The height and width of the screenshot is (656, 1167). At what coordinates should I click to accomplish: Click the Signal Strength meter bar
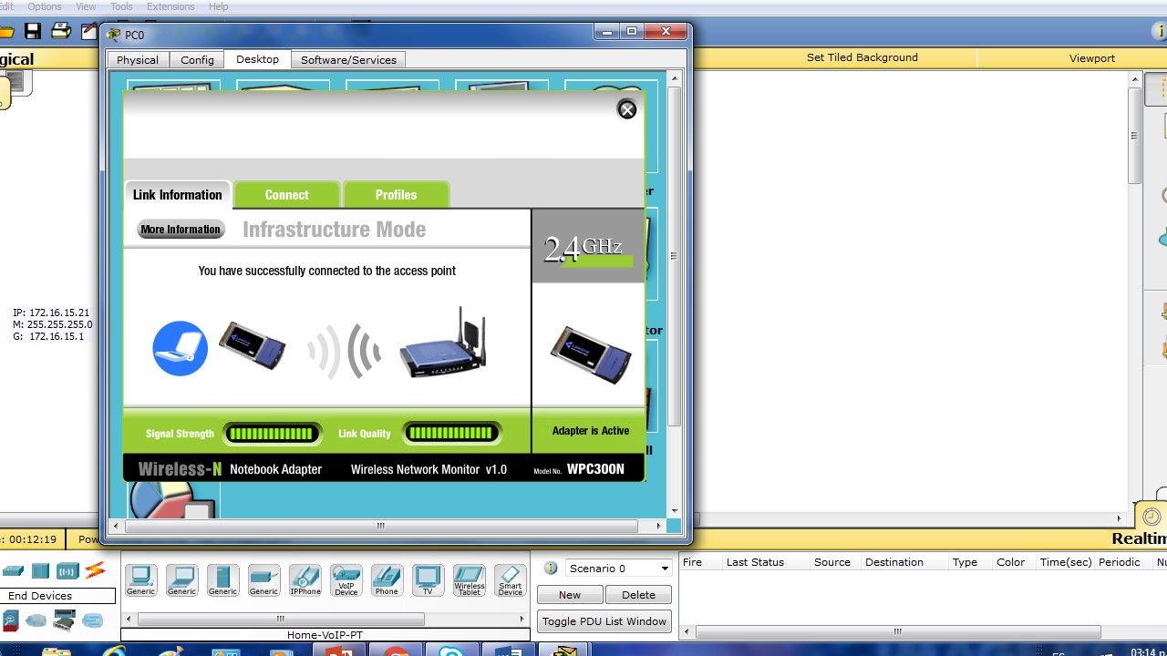[272, 434]
